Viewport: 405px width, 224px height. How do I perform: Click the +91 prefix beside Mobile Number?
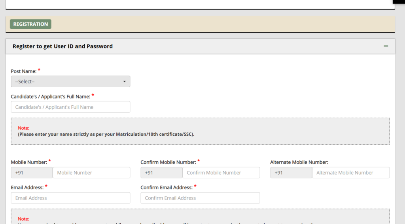point(32,173)
